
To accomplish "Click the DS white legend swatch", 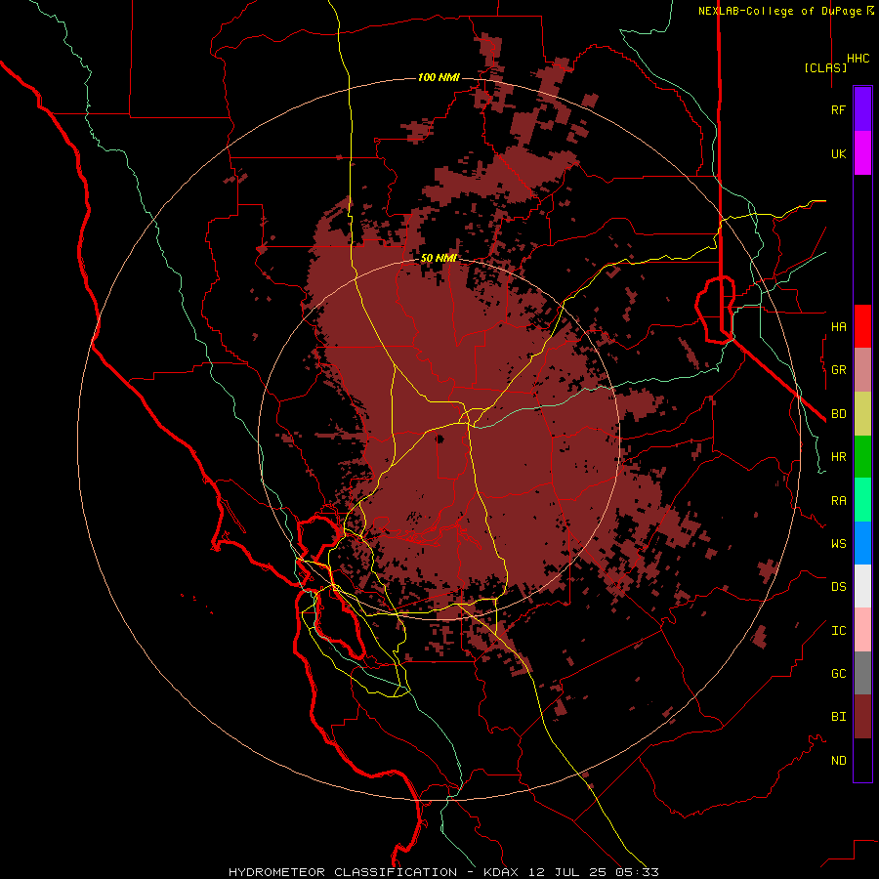I will pos(862,586).
